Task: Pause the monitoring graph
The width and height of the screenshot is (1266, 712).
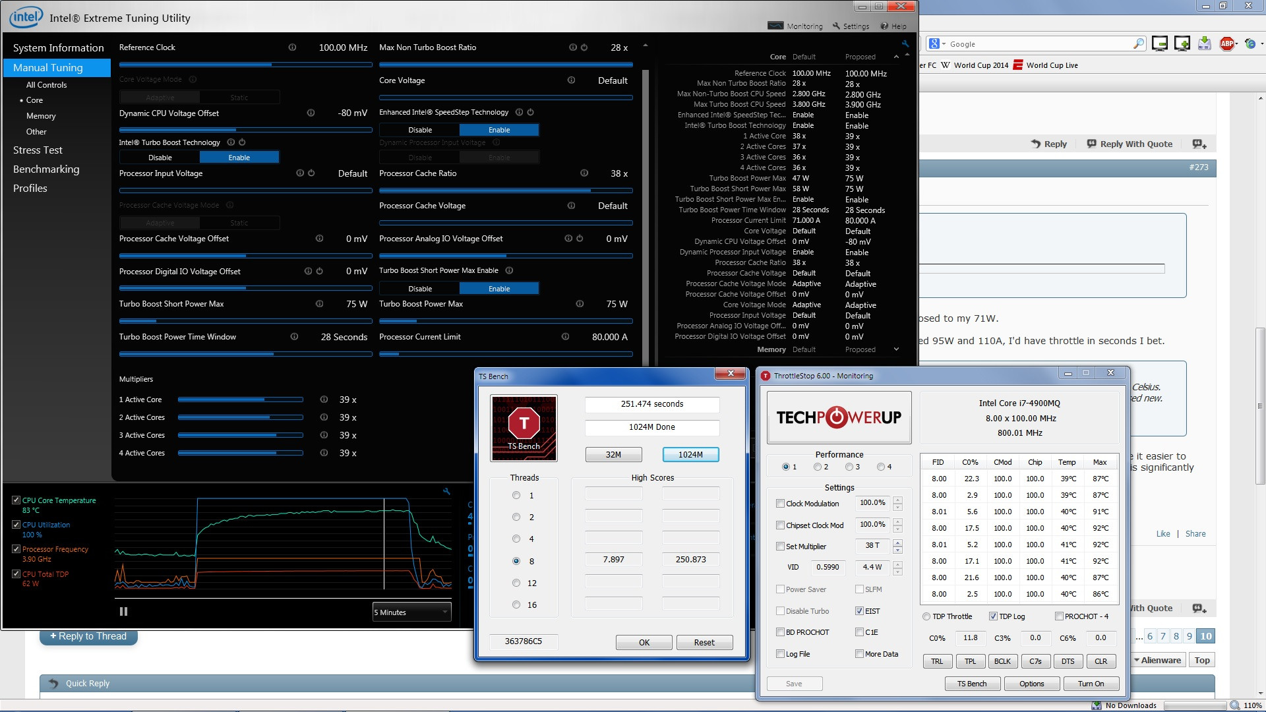Action: tap(123, 612)
